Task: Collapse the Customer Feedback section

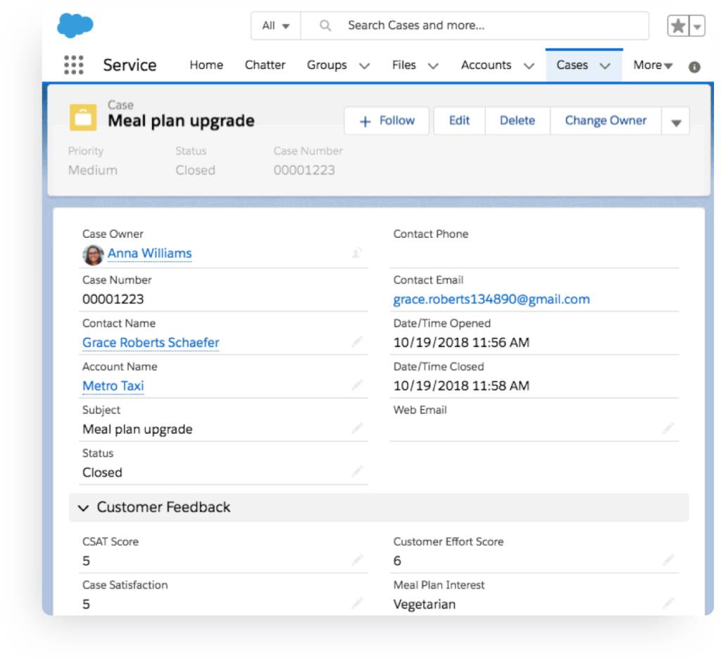Action: tap(83, 508)
